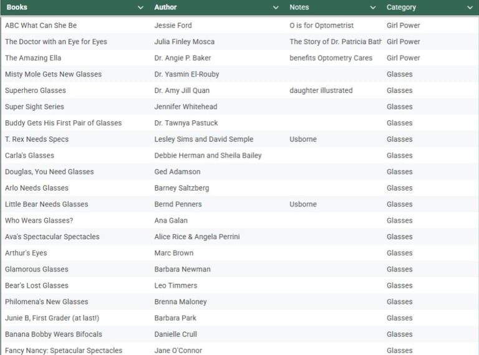
Task: Click the Author column header label
Action: pyautogui.click(x=165, y=7)
